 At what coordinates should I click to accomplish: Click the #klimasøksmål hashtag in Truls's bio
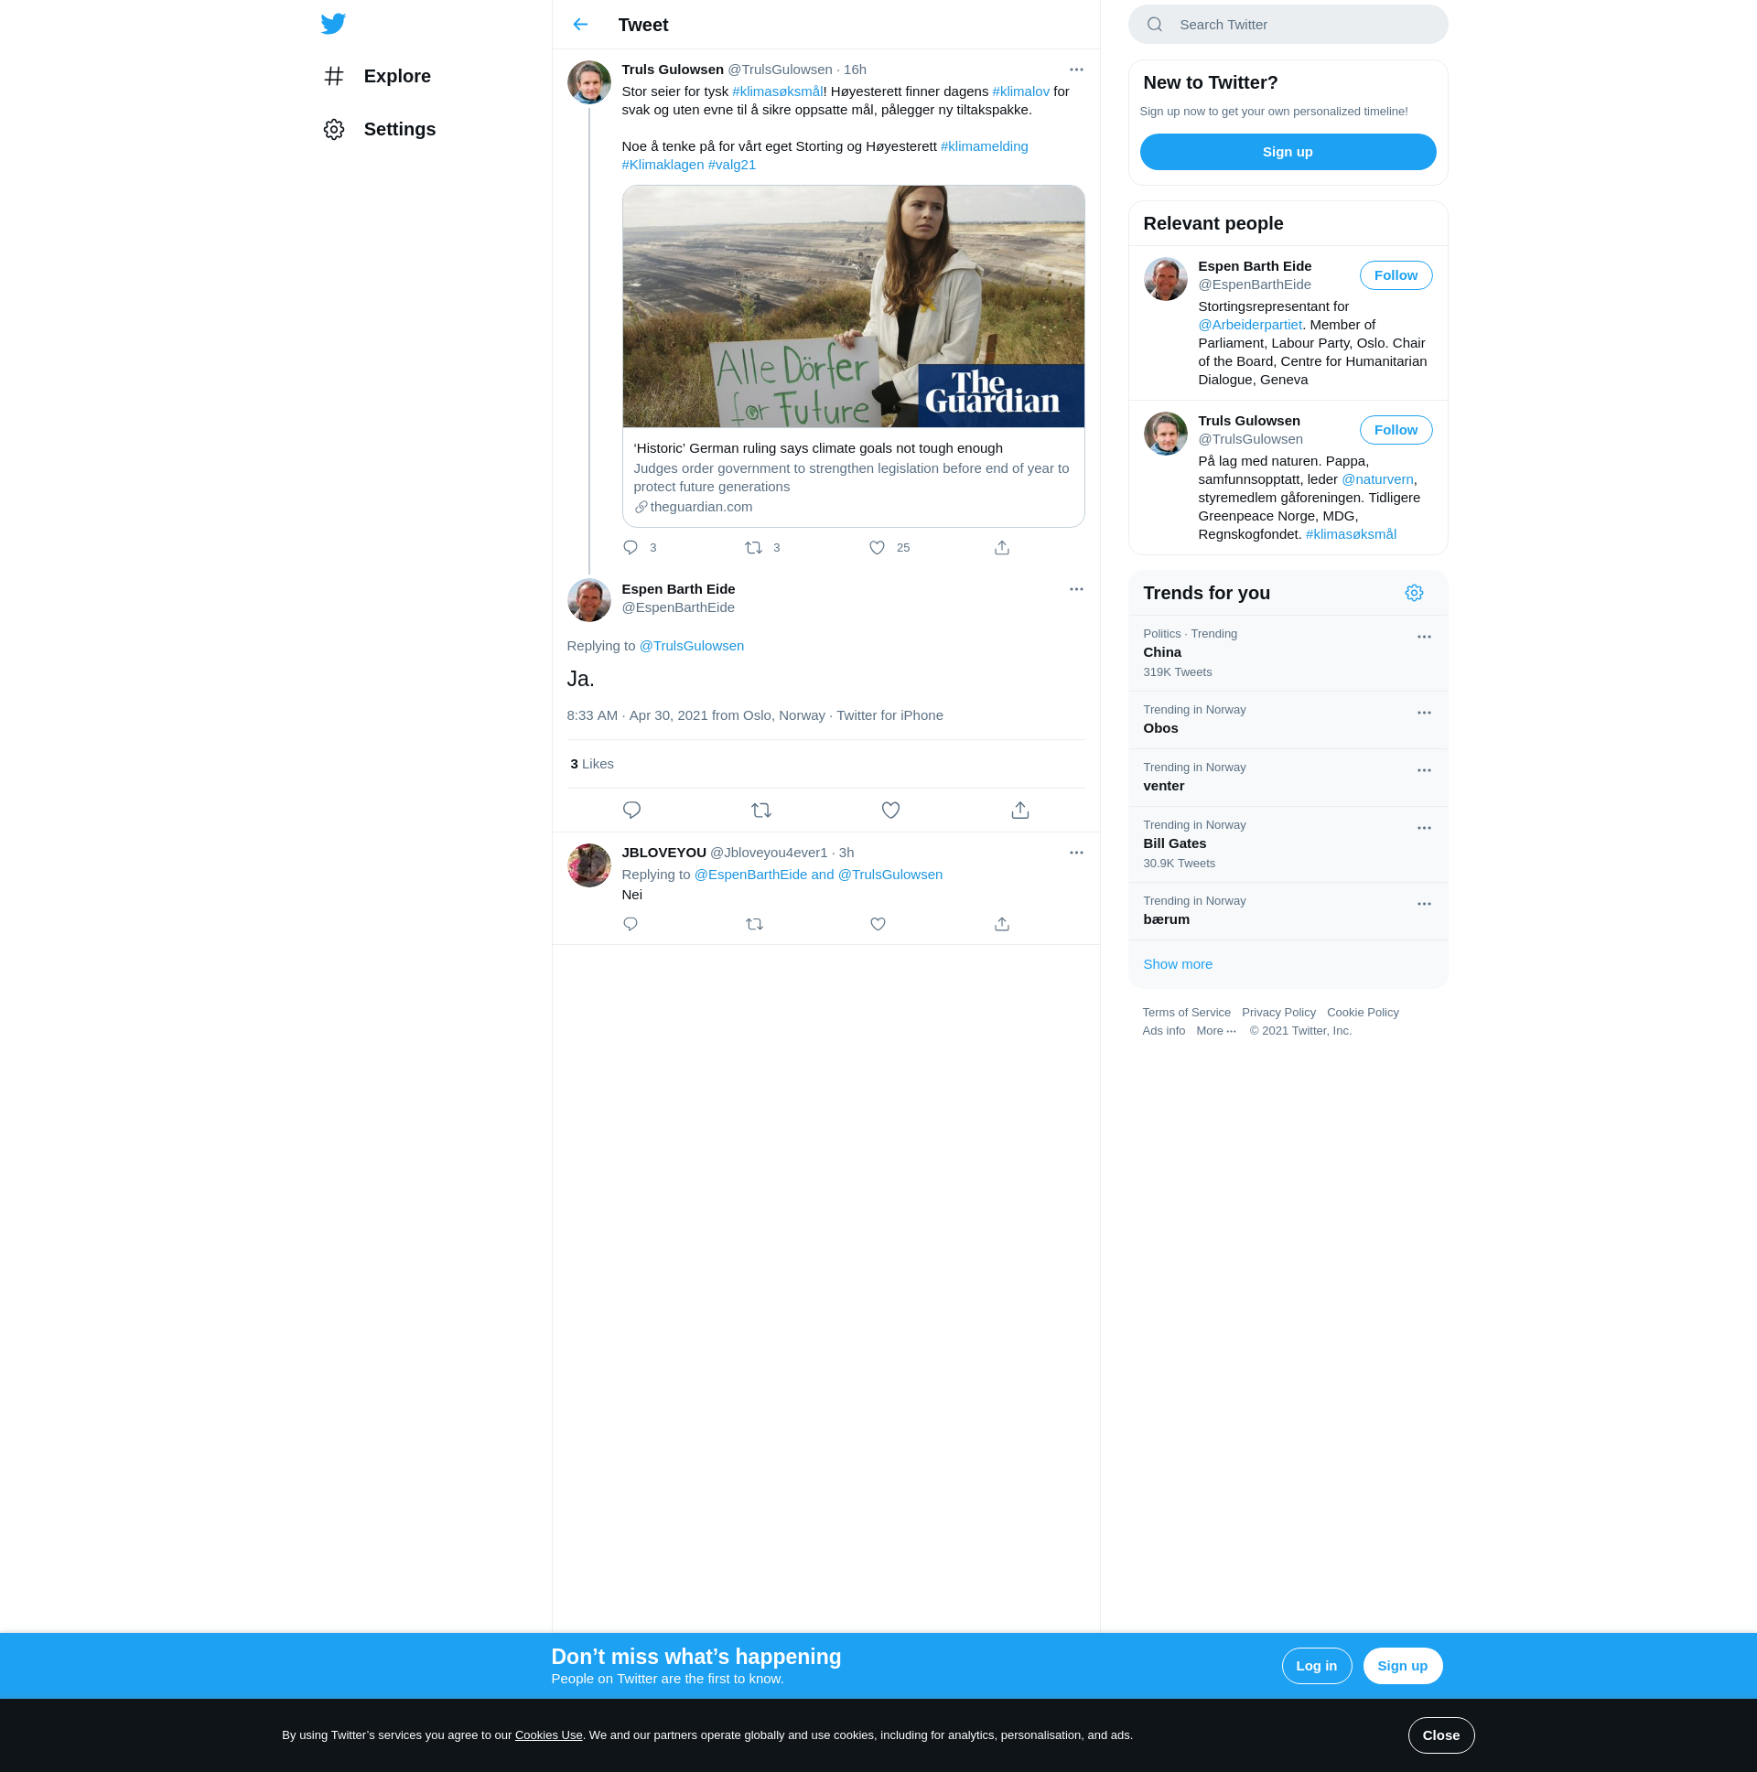1350,535
